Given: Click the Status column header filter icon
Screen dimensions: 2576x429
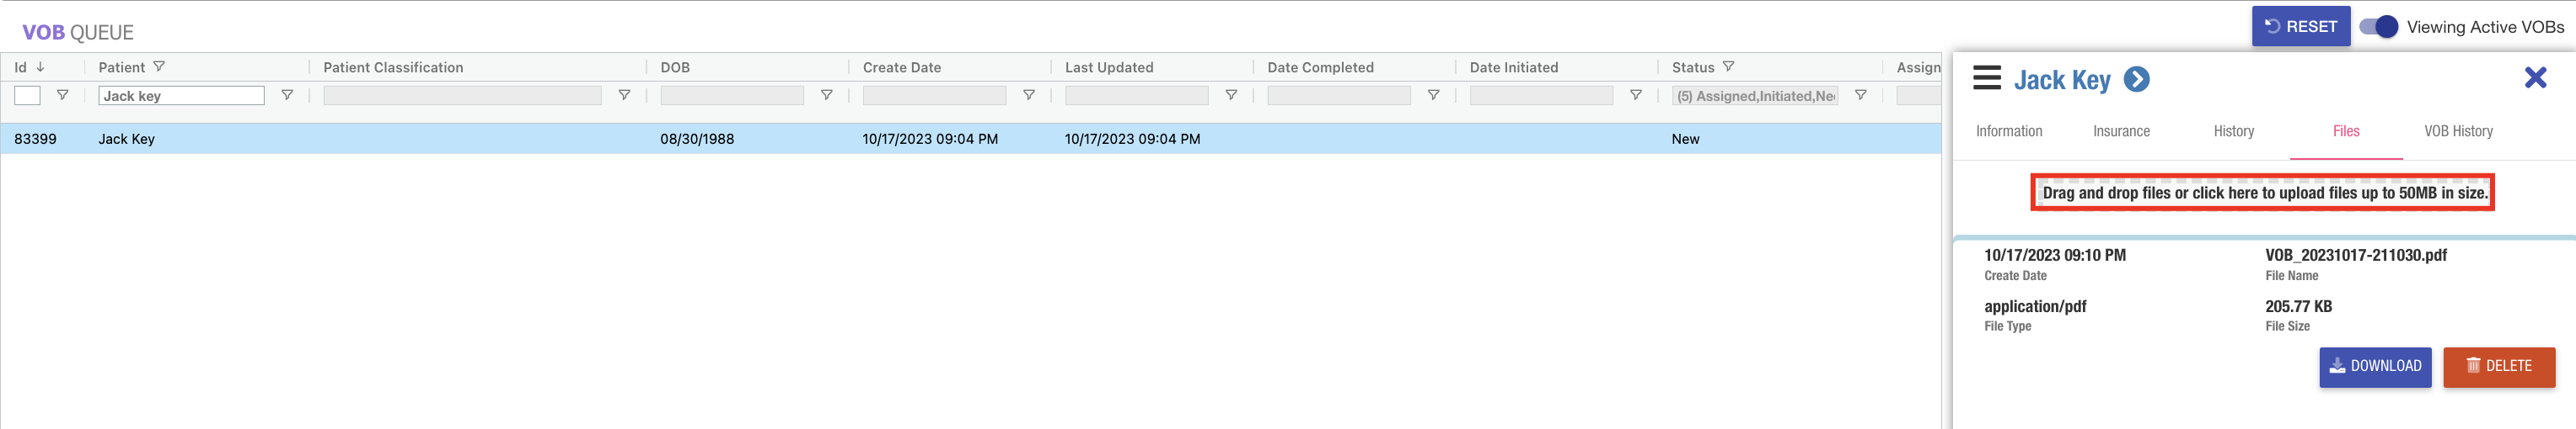Looking at the screenshot, I should pos(1728,66).
